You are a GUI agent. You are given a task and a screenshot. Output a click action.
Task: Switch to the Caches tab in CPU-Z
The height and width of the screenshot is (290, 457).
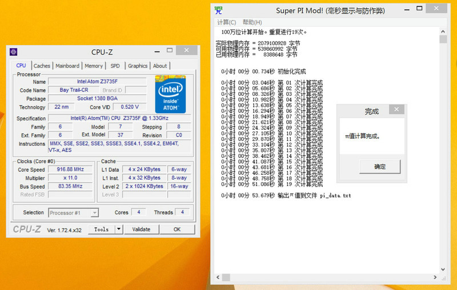(x=42, y=66)
